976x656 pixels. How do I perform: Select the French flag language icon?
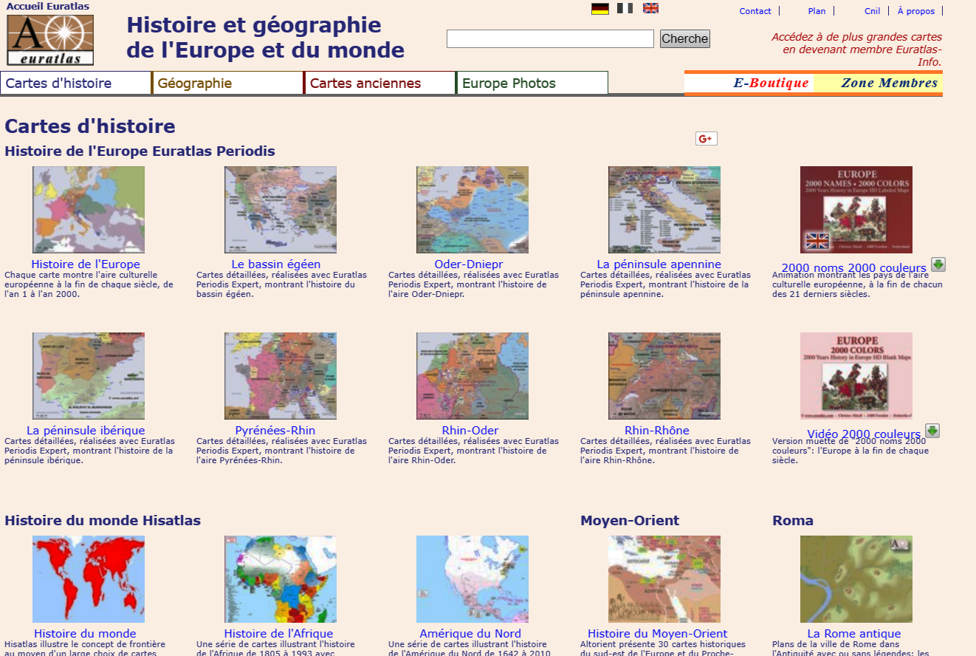coord(625,9)
